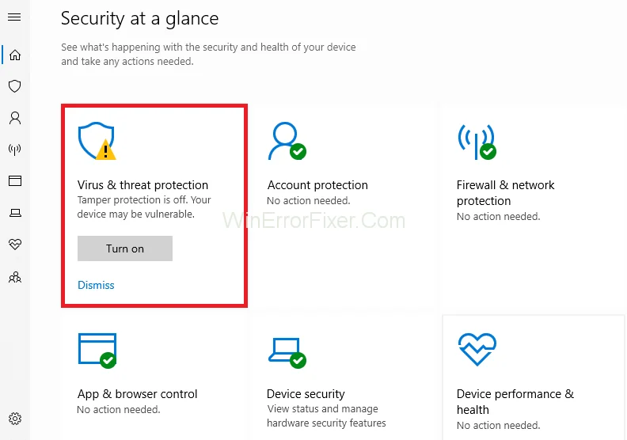Click the Virus & threat protection heading
The width and height of the screenshot is (627, 440).
(x=142, y=185)
